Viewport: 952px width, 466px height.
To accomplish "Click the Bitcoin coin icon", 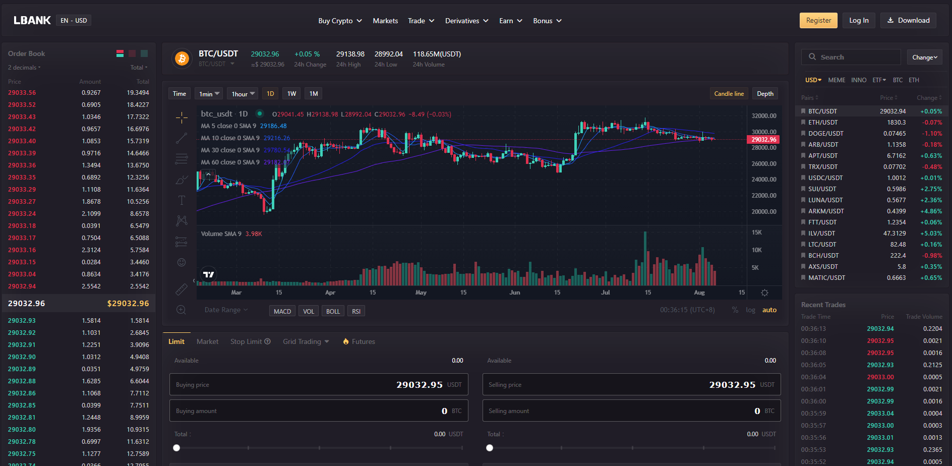I will (x=182, y=59).
